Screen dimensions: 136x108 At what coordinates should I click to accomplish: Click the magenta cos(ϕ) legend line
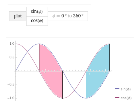117,98
